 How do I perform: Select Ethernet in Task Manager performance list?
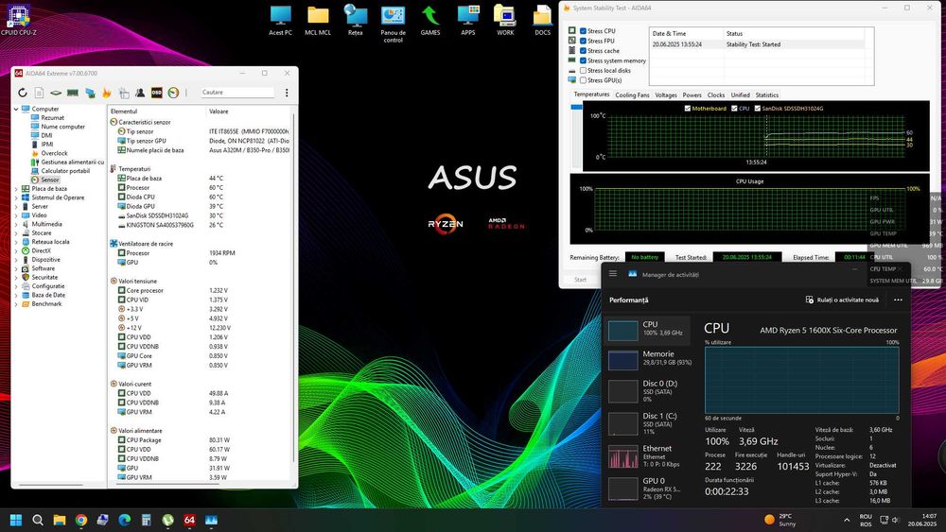[x=649, y=456]
